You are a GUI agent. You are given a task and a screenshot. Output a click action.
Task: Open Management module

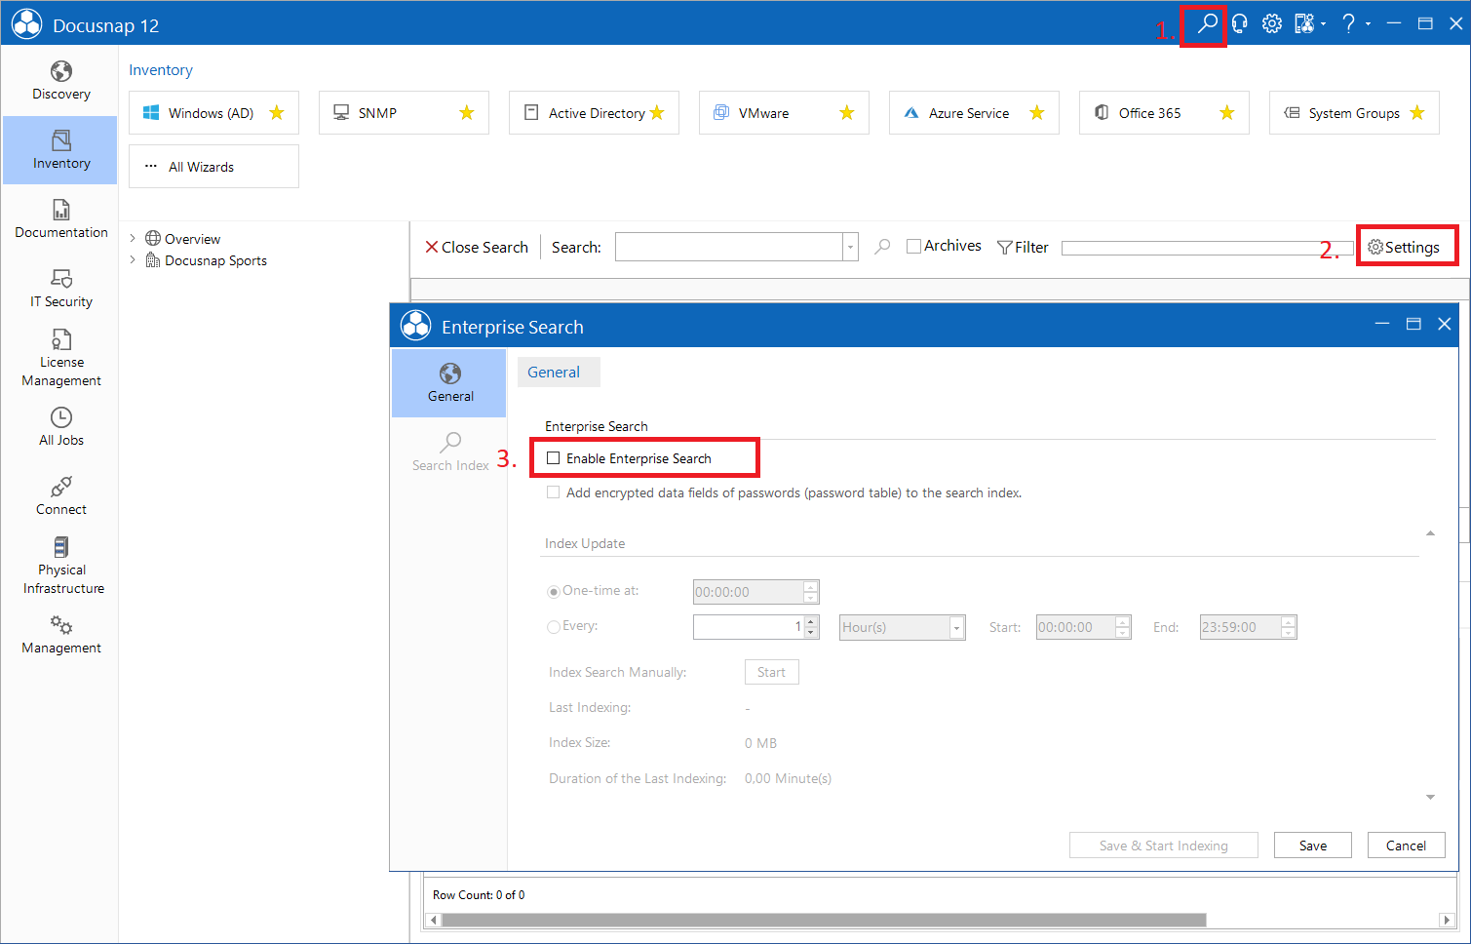click(60, 635)
